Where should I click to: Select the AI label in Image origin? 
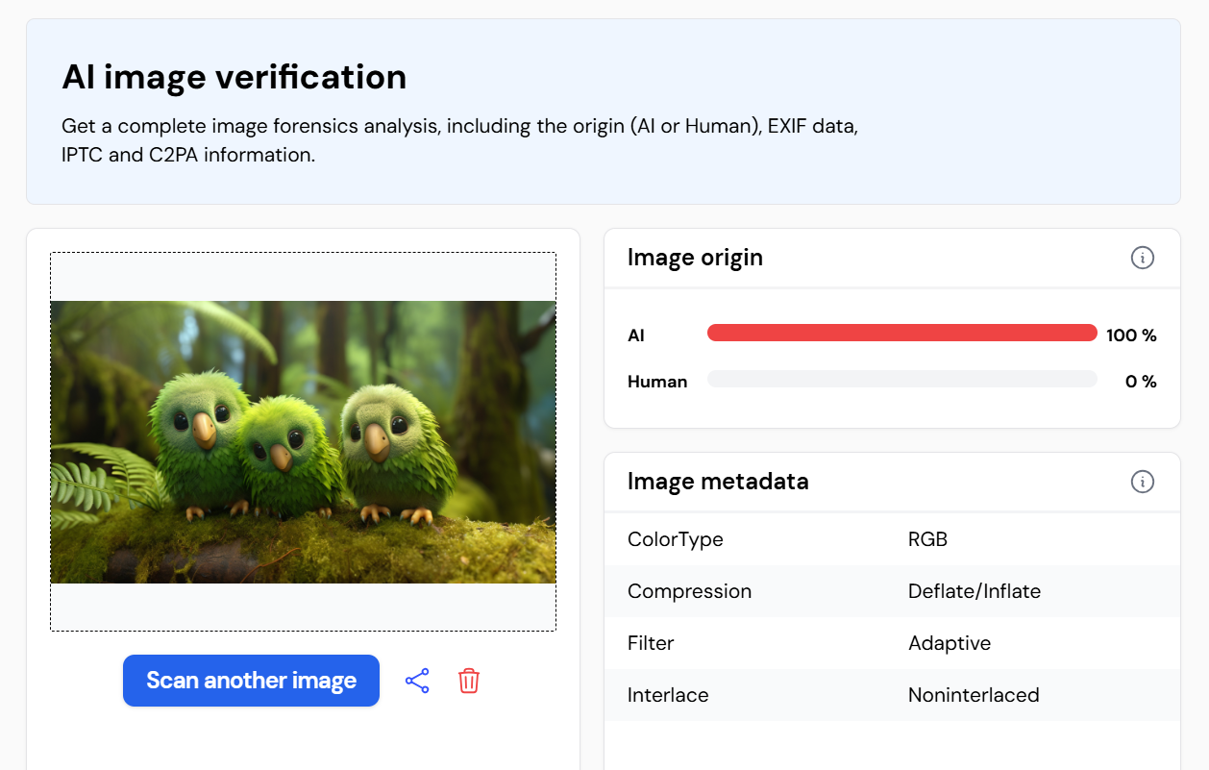pos(636,335)
